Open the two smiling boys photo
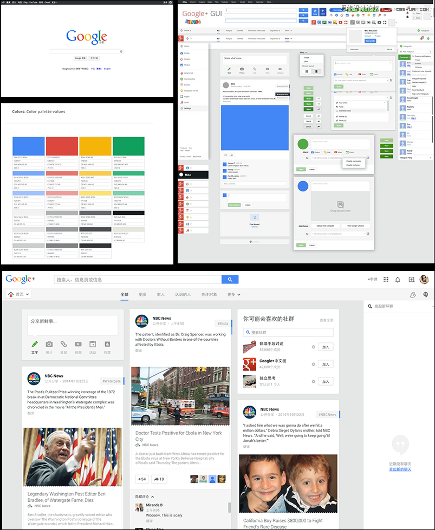This screenshot has width=435, height=530. 288,483
